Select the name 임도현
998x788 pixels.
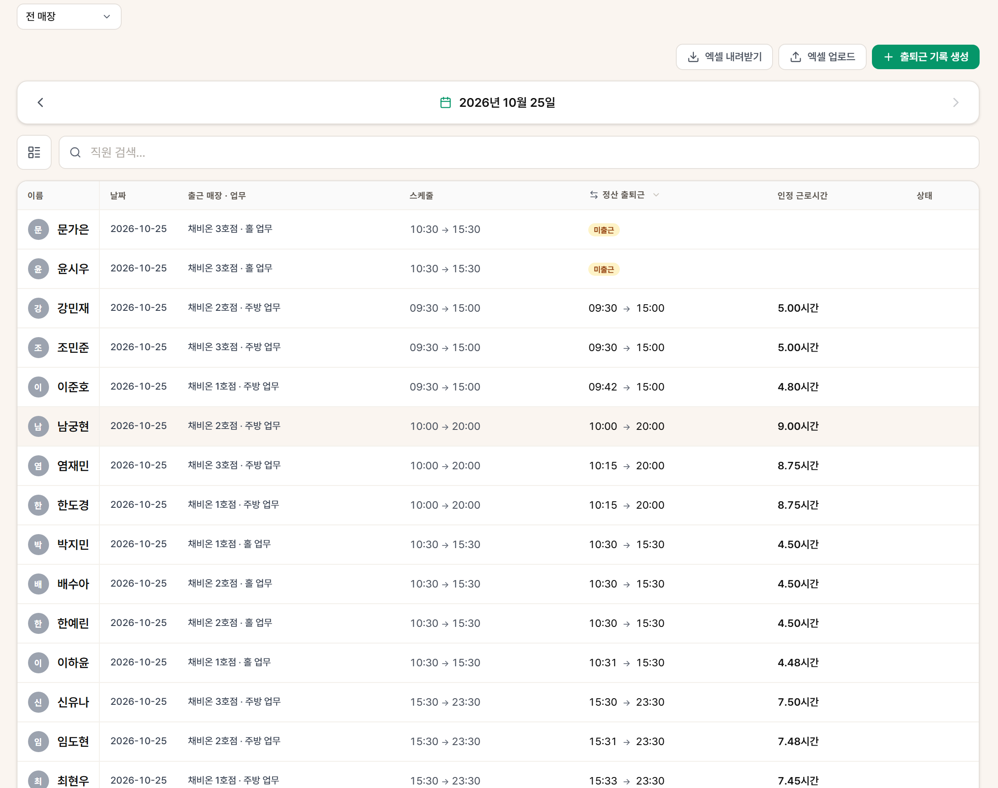click(73, 742)
